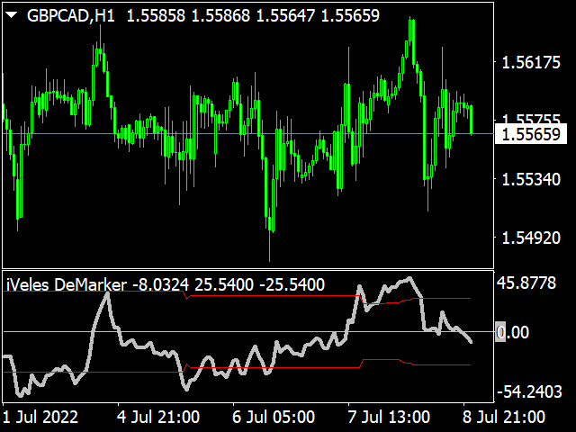Select price axis label 1.56175

531,62
